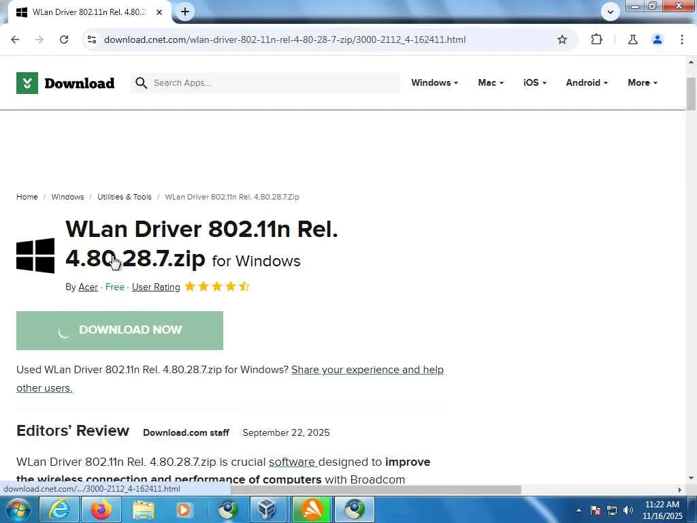Screen dimensions: 697x523
Task: Open the browser extensions puzzle icon
Action: click(596, 39)
